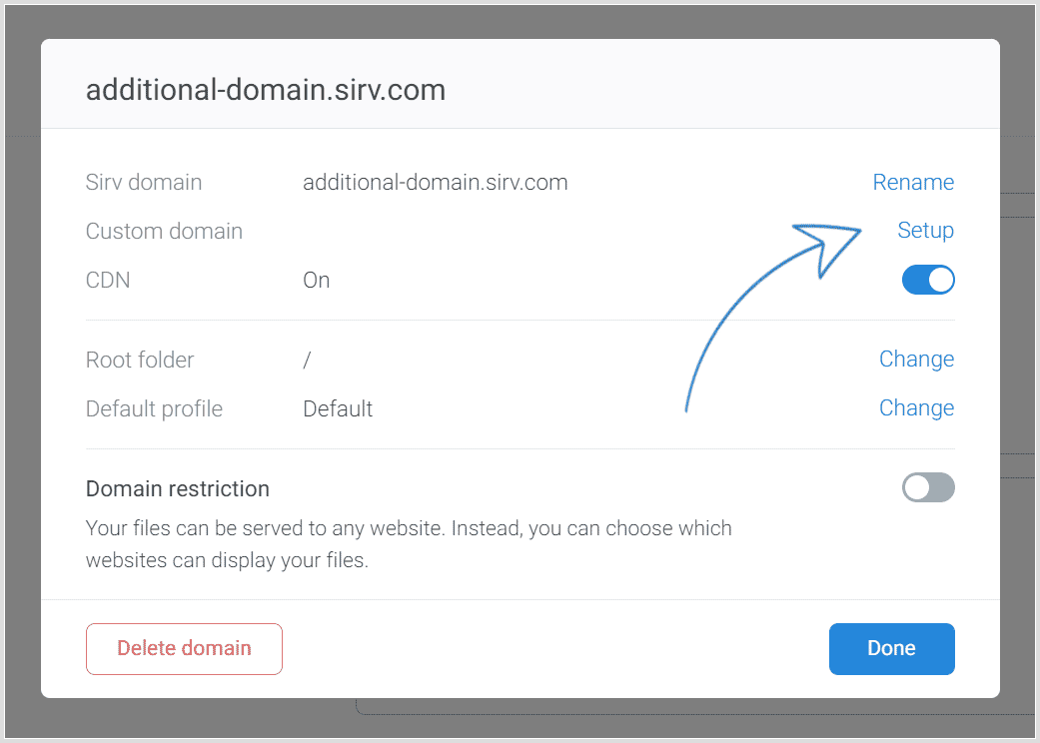This screenshot has width=1040, height=743.
Task: Change the Root folder setting
Action: click(x=916, y=360)
